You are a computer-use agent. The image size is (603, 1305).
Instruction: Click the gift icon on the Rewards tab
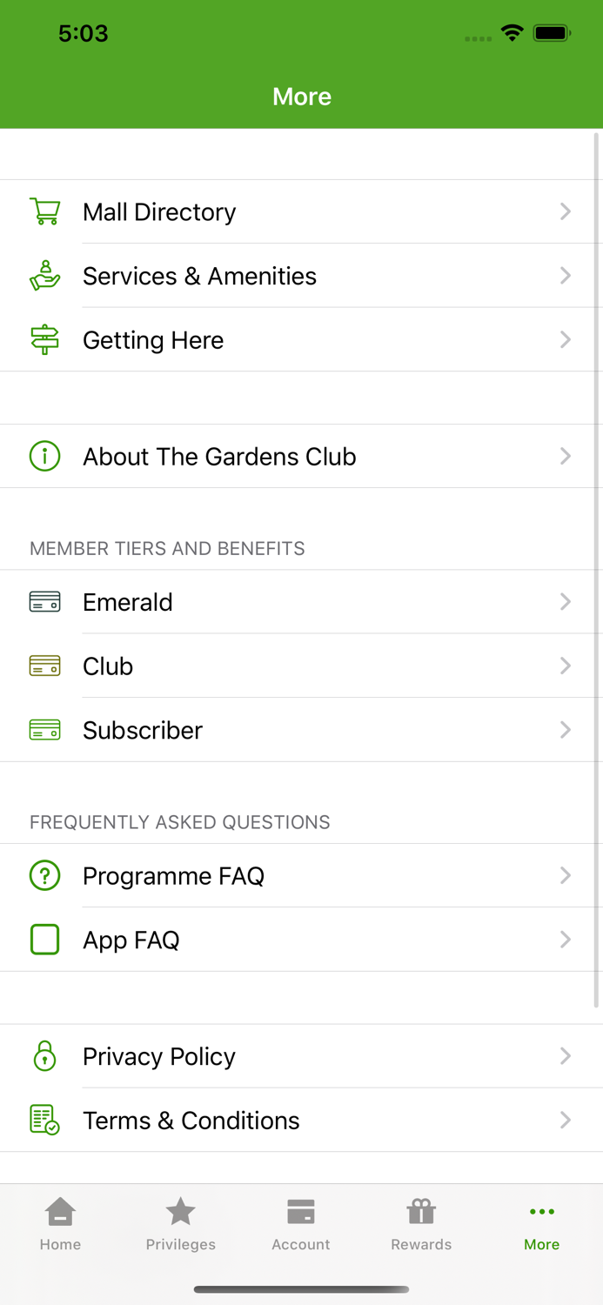click(x=421, y=1210)
